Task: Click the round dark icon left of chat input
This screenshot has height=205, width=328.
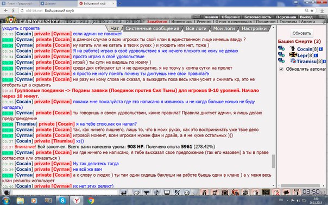Action: pos(7,192)
